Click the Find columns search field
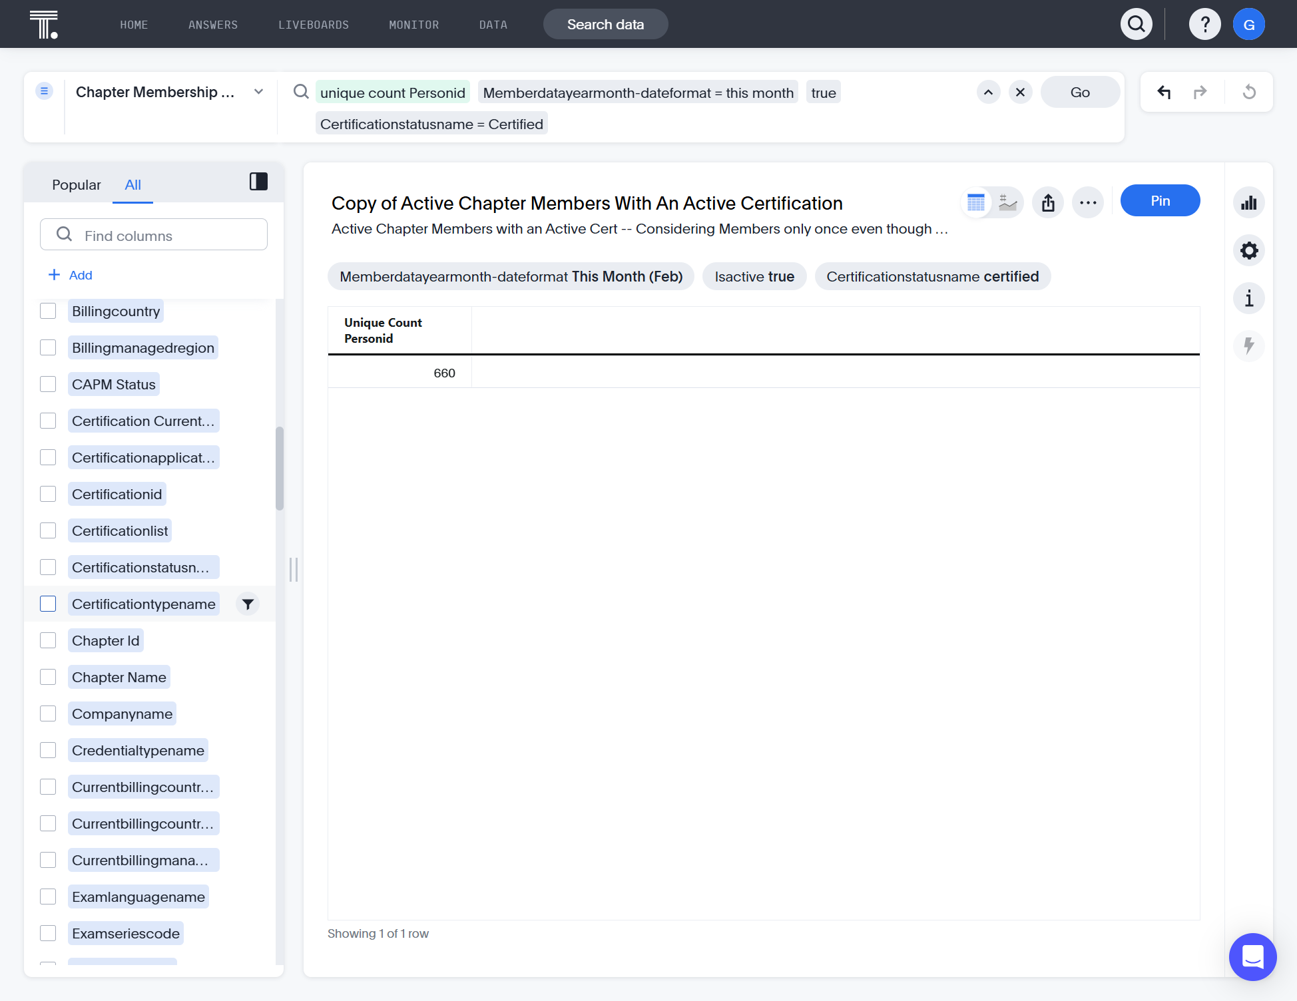This screenshot has height=1001, width=1297. (154, 235)
